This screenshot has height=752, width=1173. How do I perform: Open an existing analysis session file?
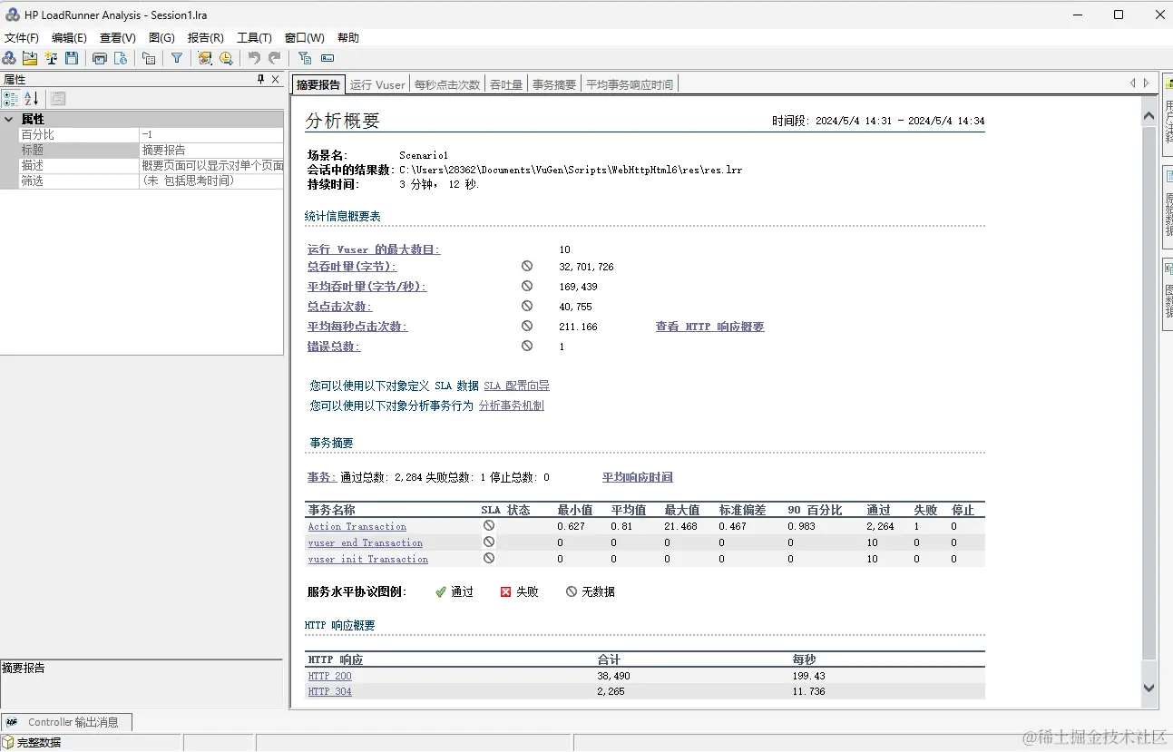tap(29, 58)
